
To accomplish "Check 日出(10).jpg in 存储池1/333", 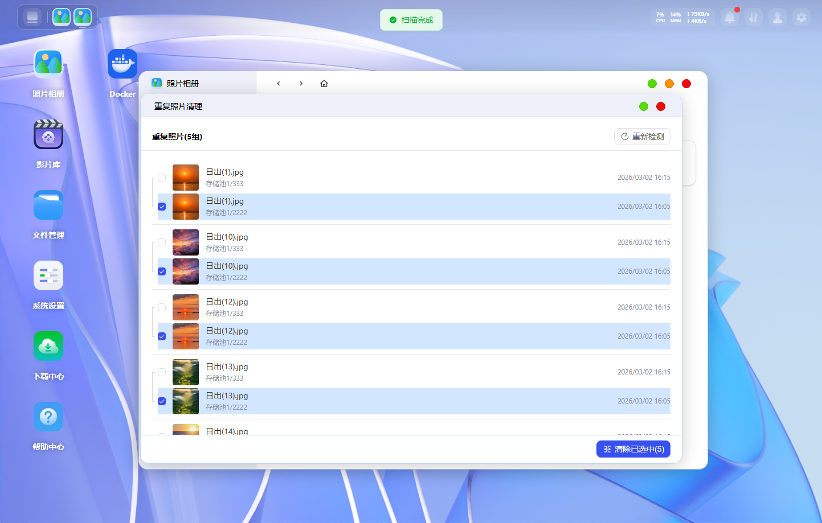I will point(162,242).
